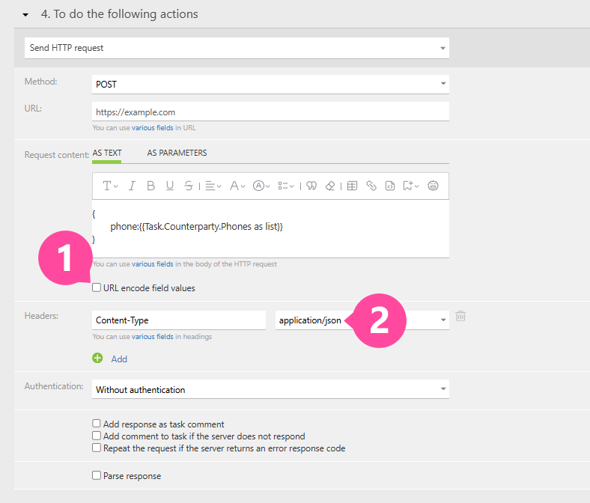590x503 pixels.
Task: Delete the Content-Type header with the trash icon
Action: click(x=460, y=316)
